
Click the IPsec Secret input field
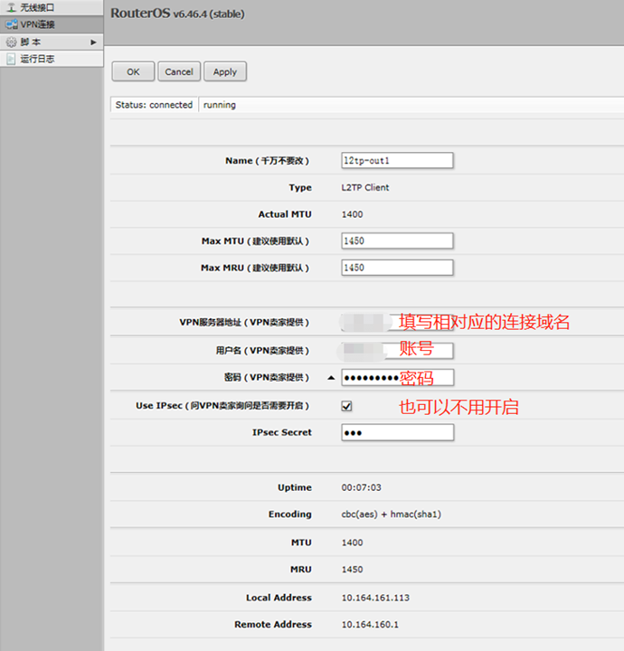pyautogui.click(x=397, y=432)
